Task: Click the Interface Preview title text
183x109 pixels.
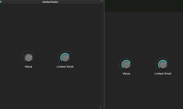Action: tap(50, 2)
